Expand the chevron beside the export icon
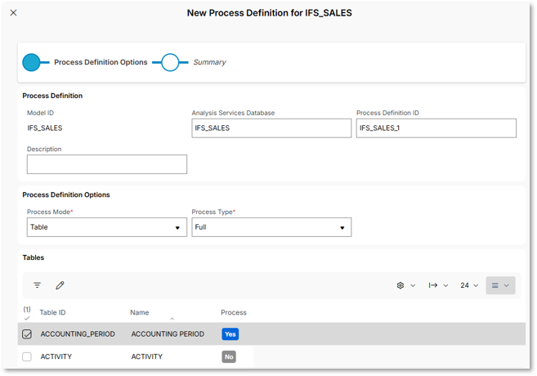 click(446, 285)
